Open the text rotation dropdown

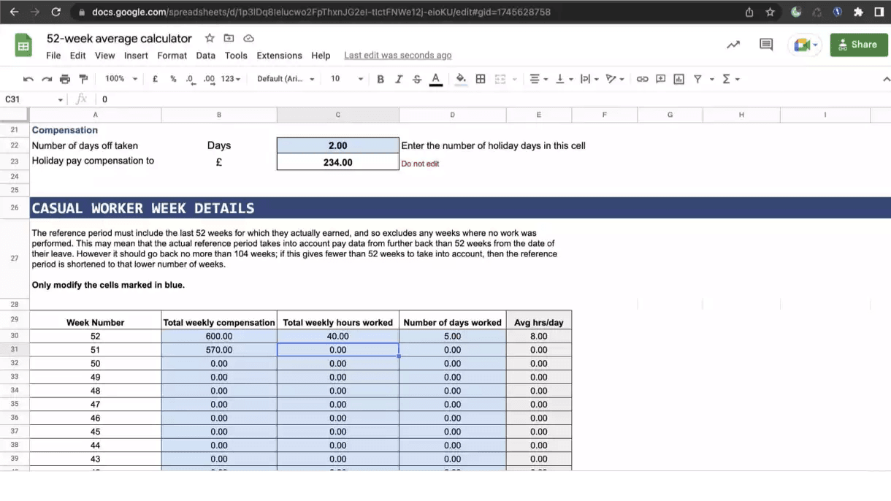[615, 79]
